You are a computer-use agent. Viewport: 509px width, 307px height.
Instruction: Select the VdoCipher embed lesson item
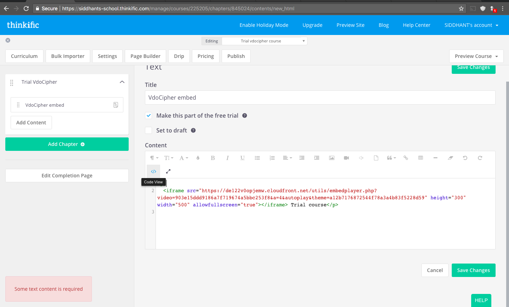[x=67, y=105]
